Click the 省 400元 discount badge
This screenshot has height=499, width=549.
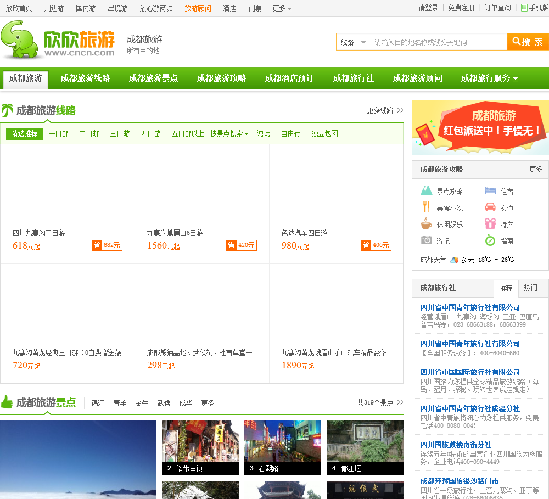(376, 245)
